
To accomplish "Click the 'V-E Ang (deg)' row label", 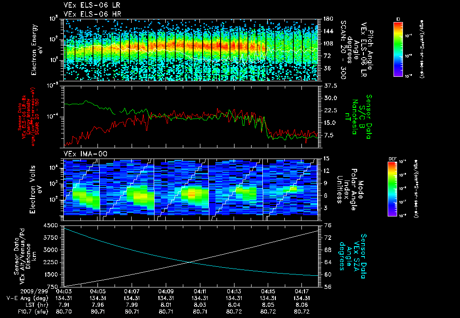I will (x=27, y=298).
